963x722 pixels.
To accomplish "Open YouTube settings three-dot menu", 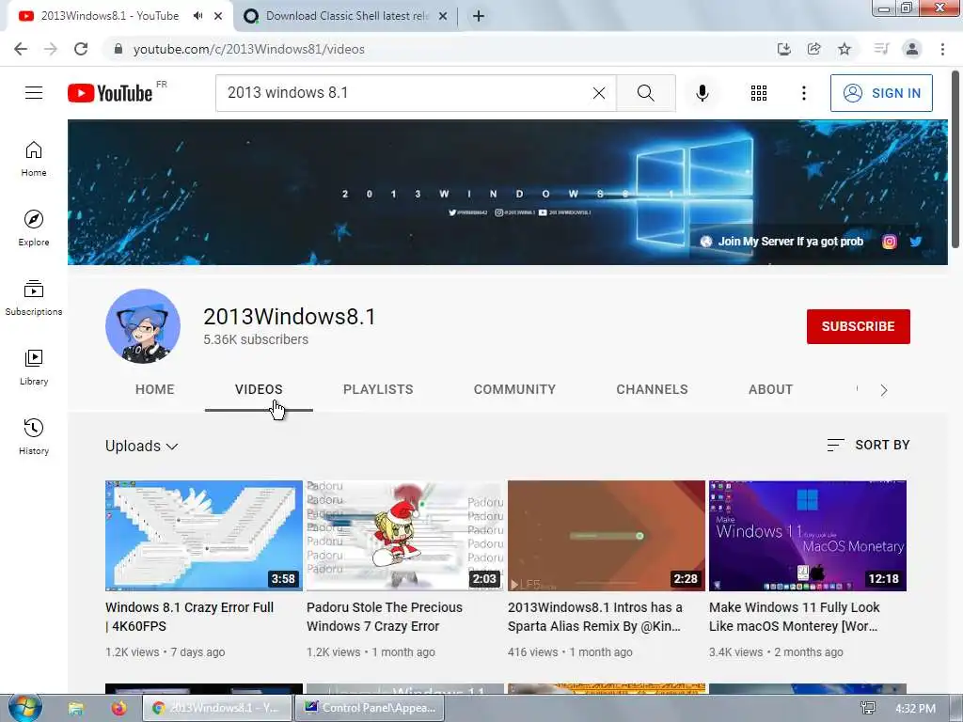I will point(803,93).
